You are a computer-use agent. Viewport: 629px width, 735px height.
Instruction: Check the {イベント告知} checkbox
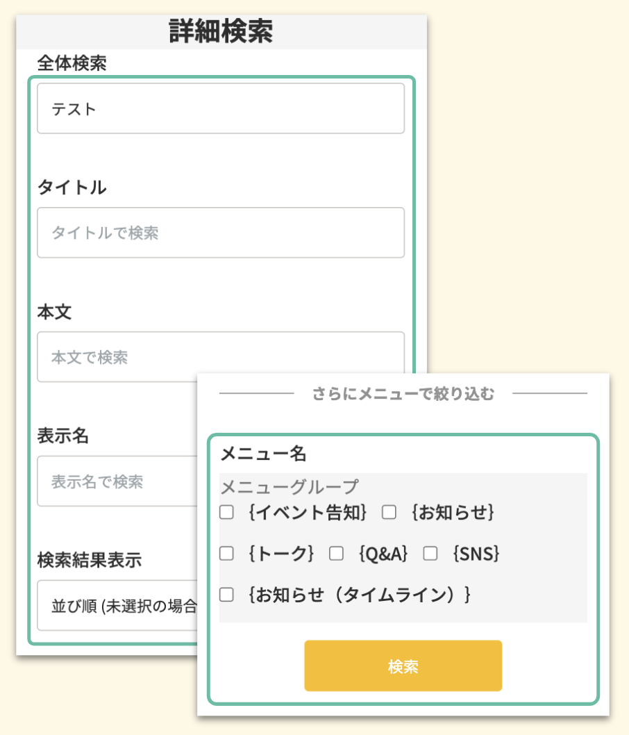pyautogui.click(x=227, y=513)
